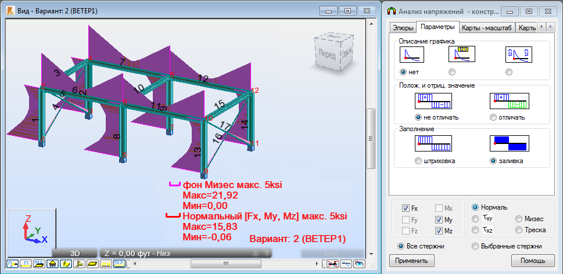Click up arrow in Z level bar
This screenshot has height=274, width=563.
(255, 253)
